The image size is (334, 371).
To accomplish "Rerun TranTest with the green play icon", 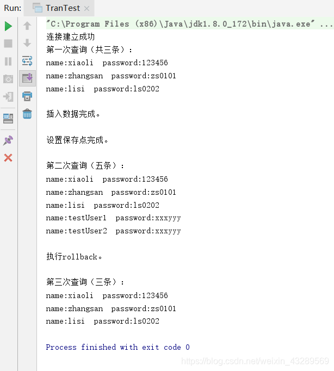I will pos(8,26).
